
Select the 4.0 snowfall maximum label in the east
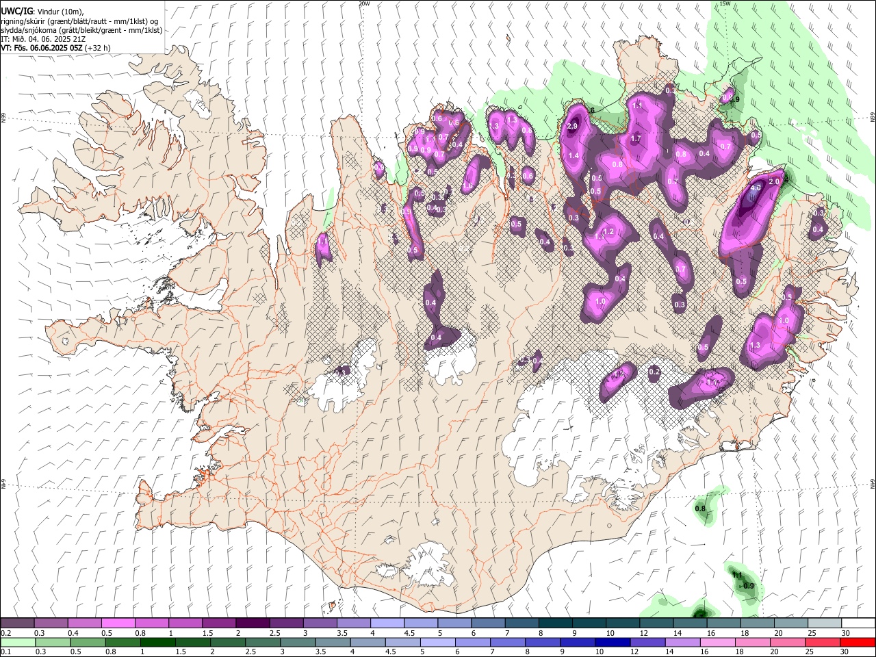[756, 188]
